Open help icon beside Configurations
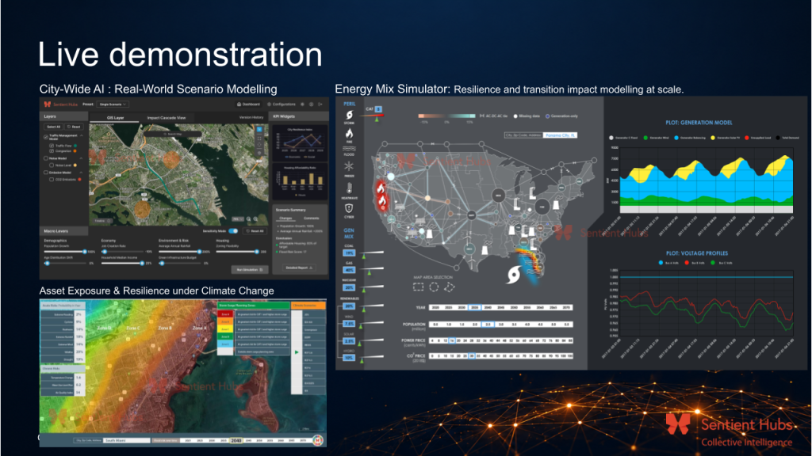The width and height of the screenshot is (812, 456). [x=311, y=104]
